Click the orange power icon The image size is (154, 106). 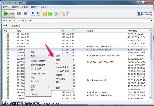click(45, 14)
